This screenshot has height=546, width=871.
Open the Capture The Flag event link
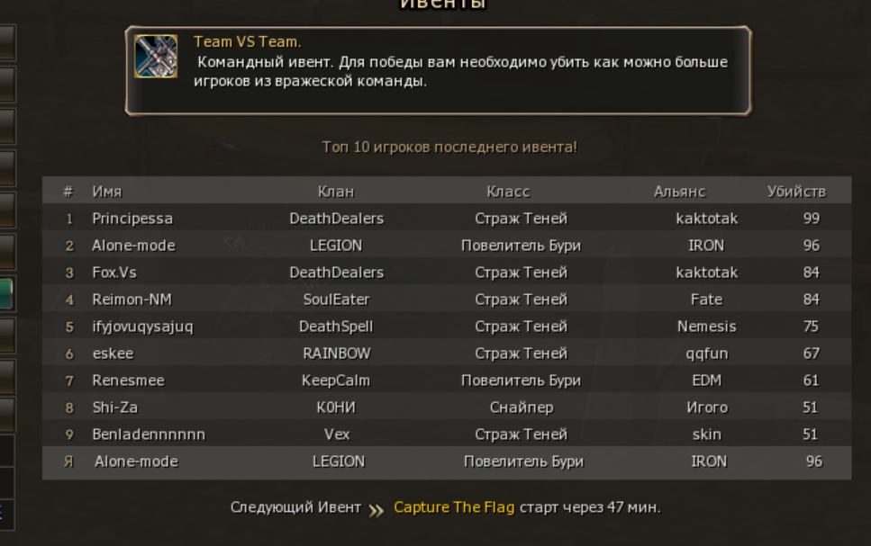tap(454, 507)
